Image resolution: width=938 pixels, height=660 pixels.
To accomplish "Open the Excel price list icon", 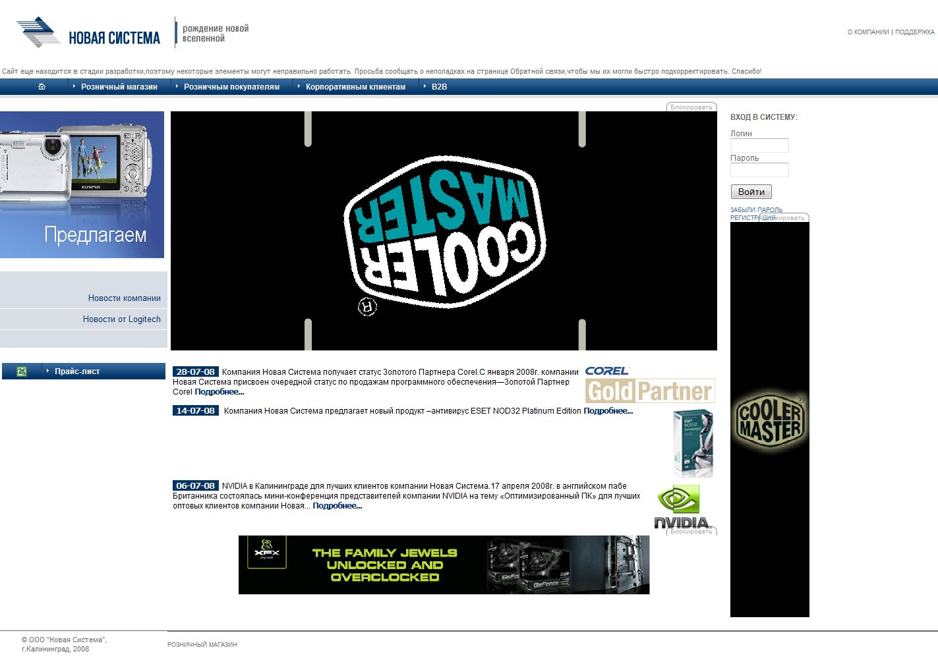I will 22,371.
